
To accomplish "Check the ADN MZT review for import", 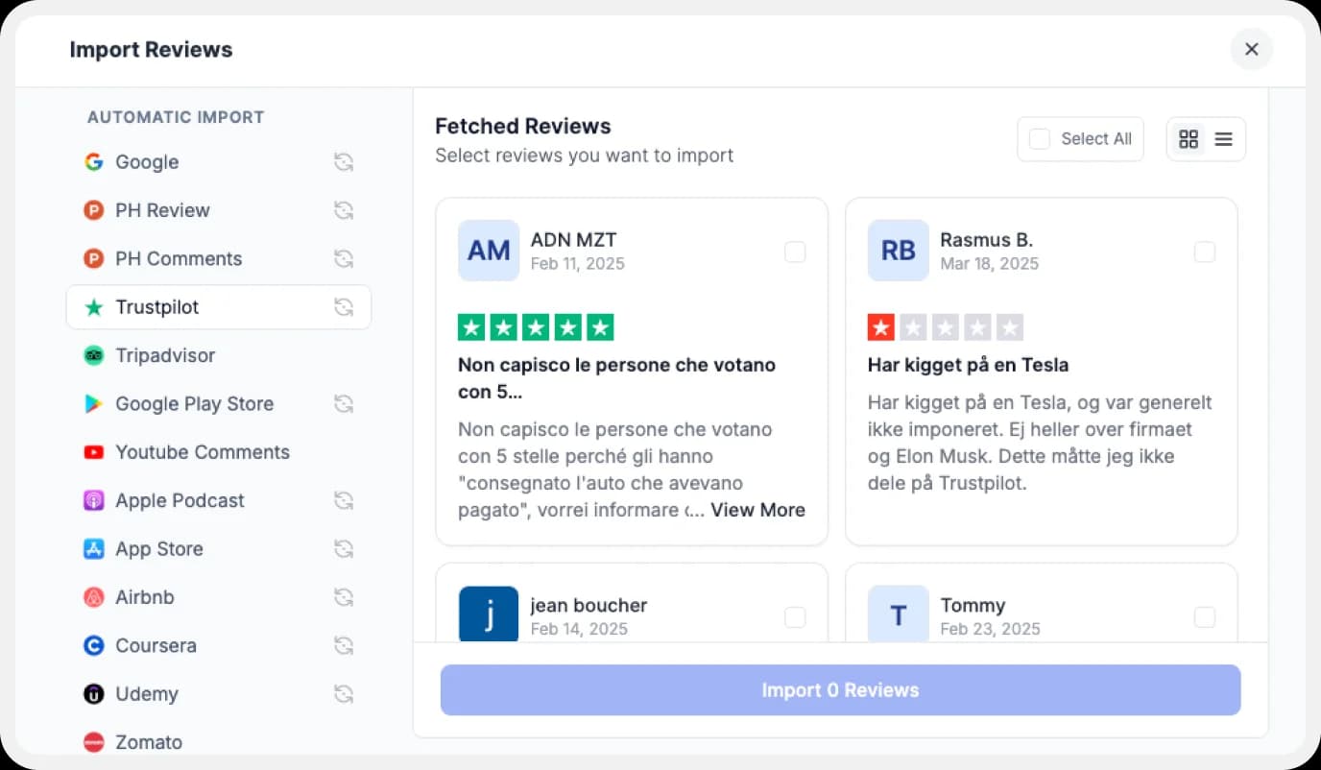I will click(795, 252).
